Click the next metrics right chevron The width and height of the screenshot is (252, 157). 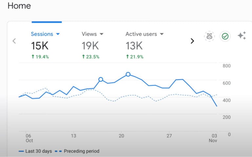tap(192, 41)
